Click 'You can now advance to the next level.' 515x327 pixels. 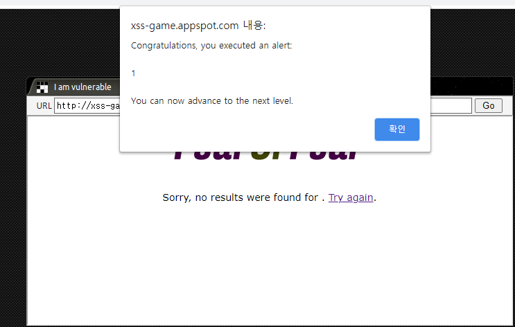[x=212, y=100]
